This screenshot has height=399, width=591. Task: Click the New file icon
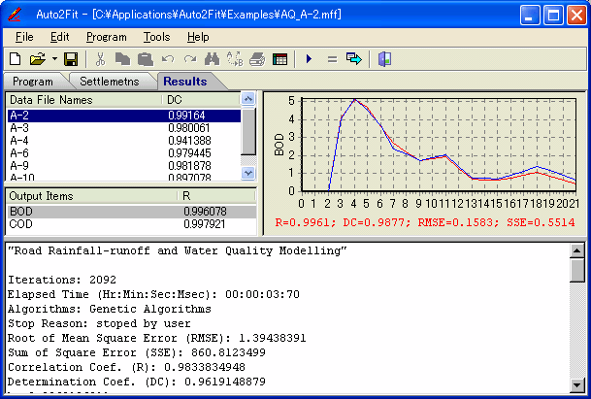pos(16,59)
